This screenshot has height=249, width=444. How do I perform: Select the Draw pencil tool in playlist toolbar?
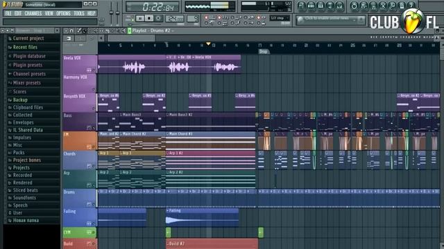pos(79,30)
